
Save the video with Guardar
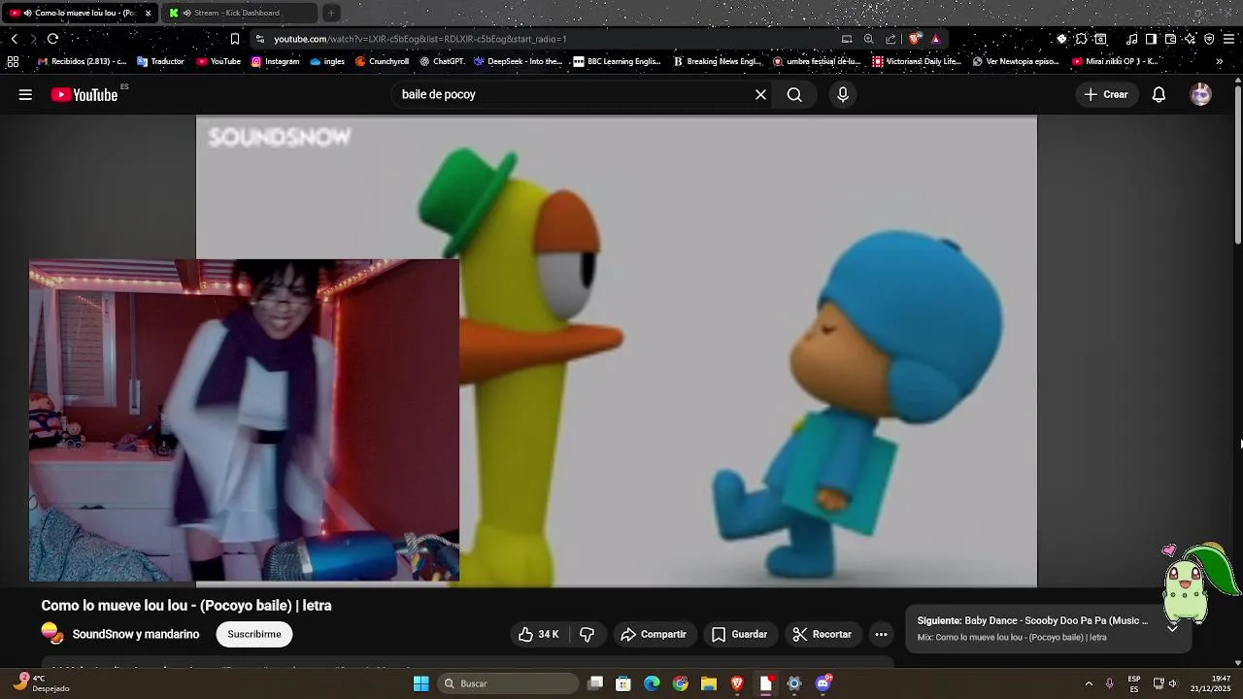(x=739, y=634)
